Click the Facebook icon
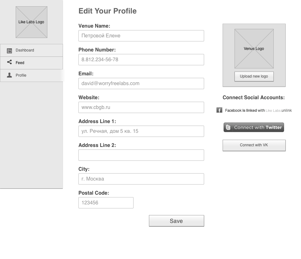Viewport: 301px width, 259px height. pyautogui.click(x=219, y=110)
